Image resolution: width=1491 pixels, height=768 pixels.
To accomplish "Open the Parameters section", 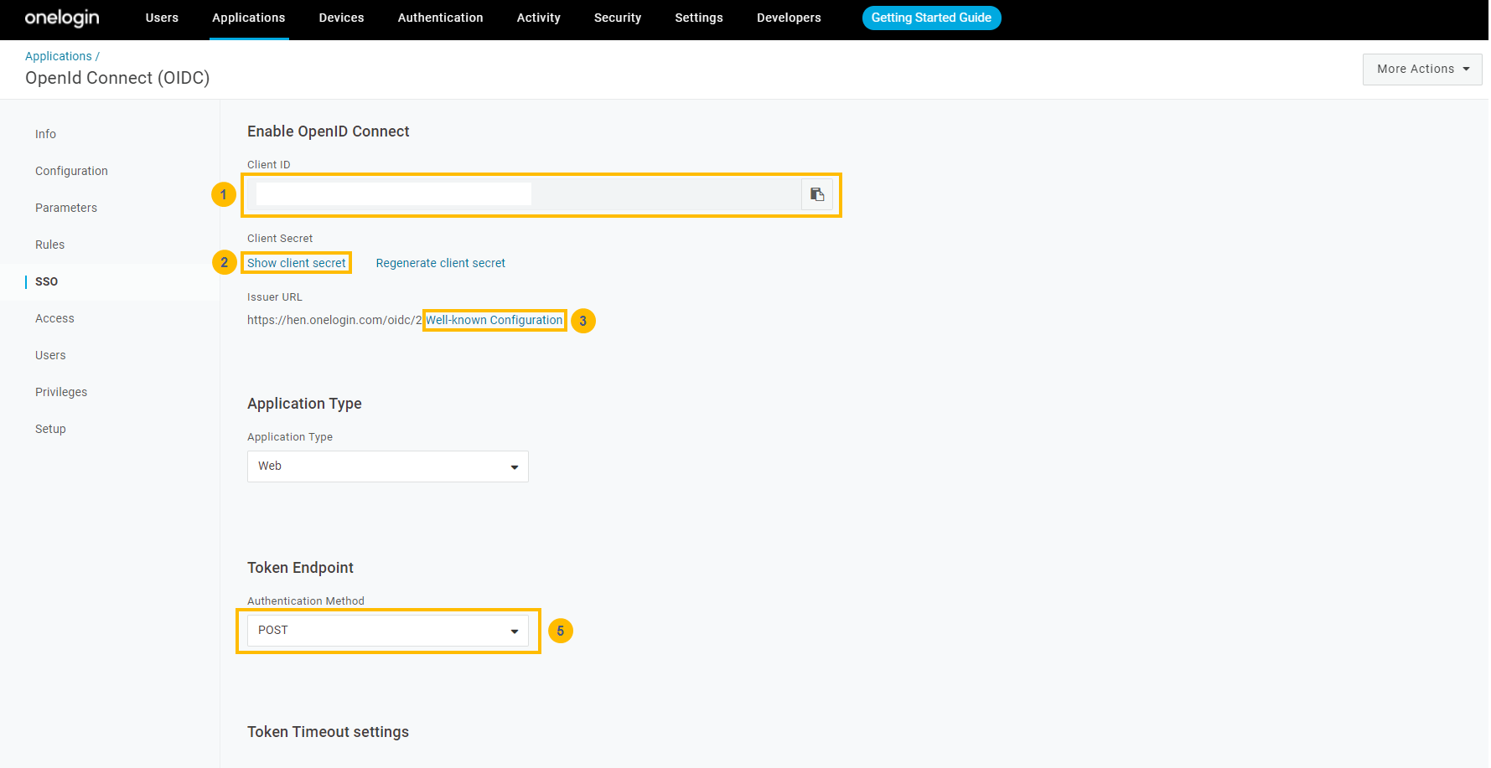I will point(65,208).
